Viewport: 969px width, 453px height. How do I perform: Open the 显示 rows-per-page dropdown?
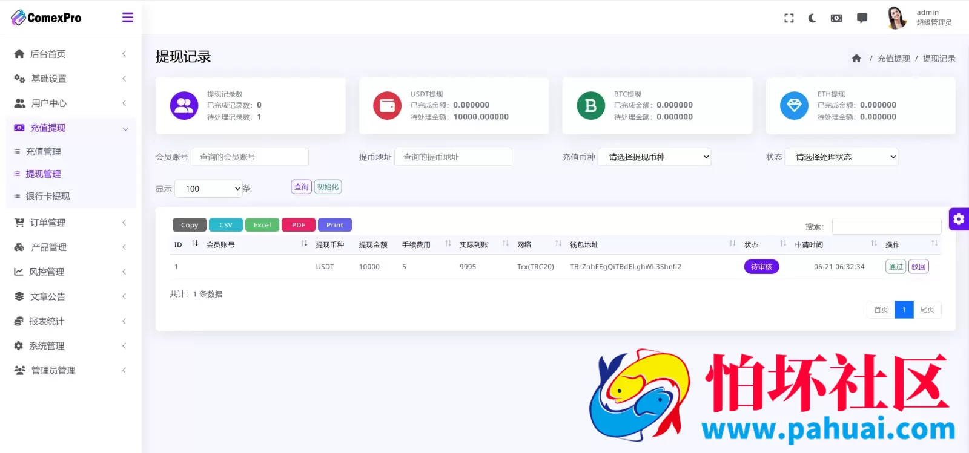[x=209, y=189]
